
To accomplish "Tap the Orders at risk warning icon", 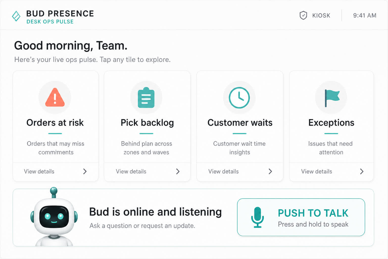I will tap(55, 97).
